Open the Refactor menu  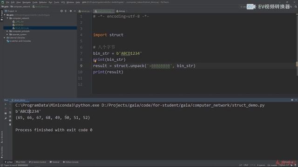pyautogui.click(x=43, y=2)
